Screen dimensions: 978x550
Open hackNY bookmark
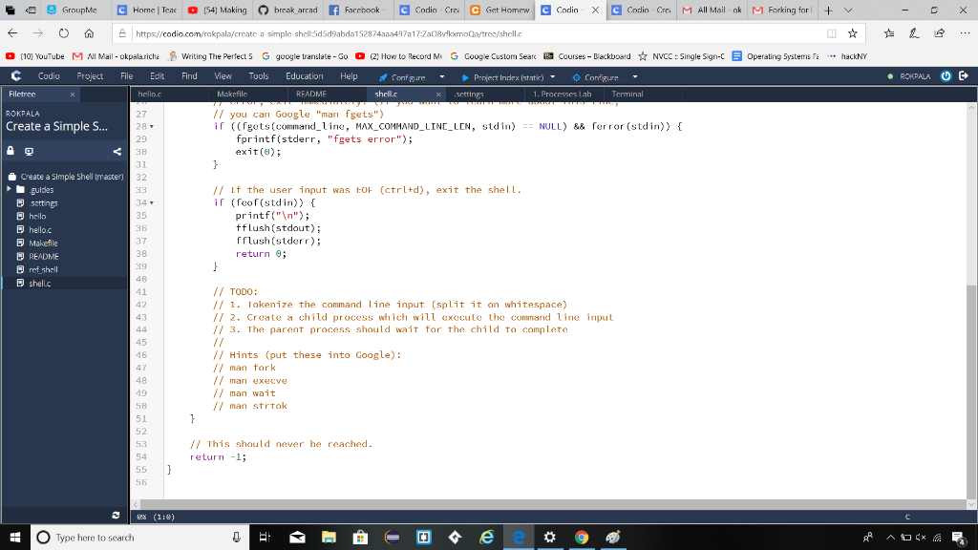[847, 56]
